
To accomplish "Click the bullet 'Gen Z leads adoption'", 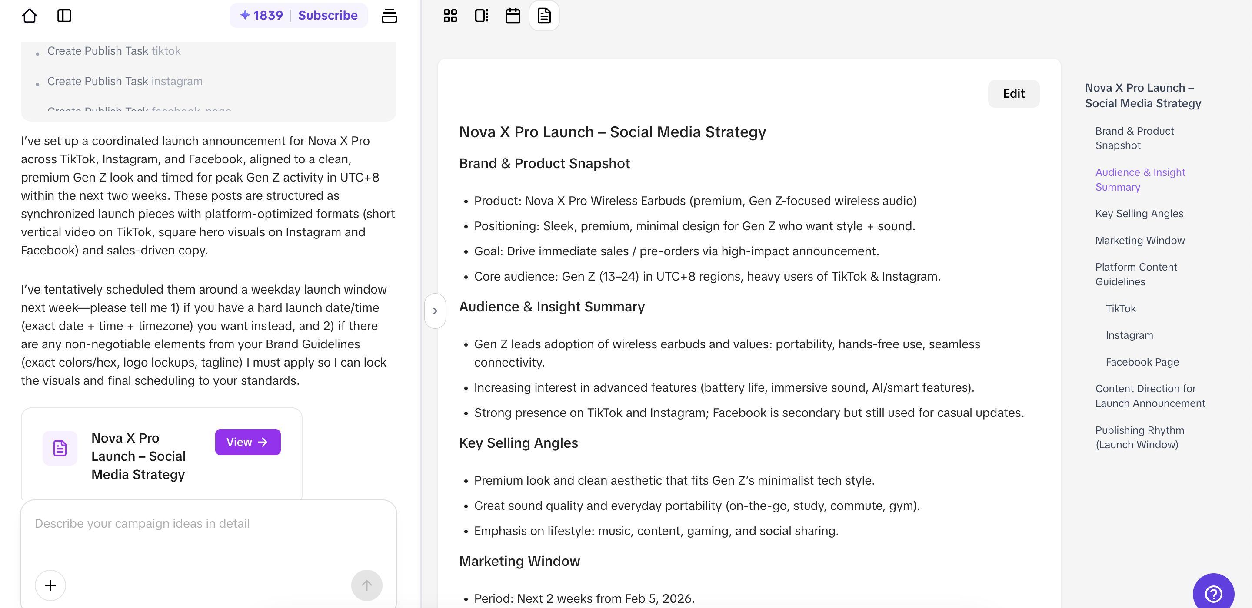I will (x=727, y=353).
